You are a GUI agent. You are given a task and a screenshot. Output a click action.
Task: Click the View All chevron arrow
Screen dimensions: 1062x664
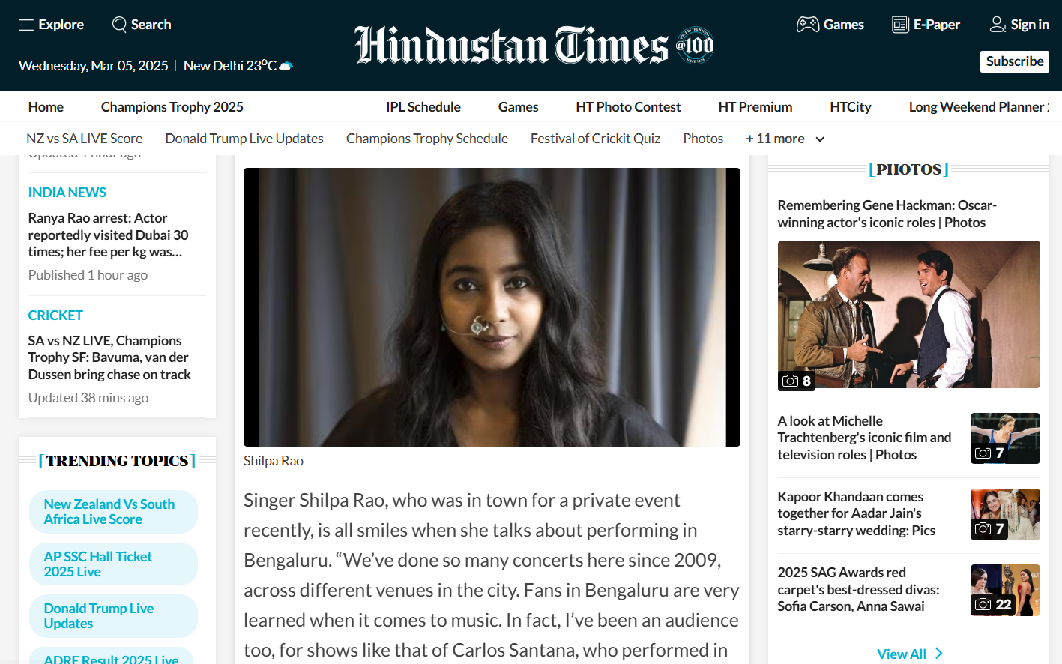coord(939,654)
